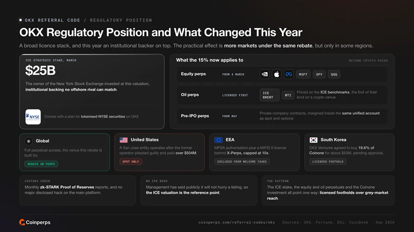Click the 'EEA' card title

pos(230,140)
